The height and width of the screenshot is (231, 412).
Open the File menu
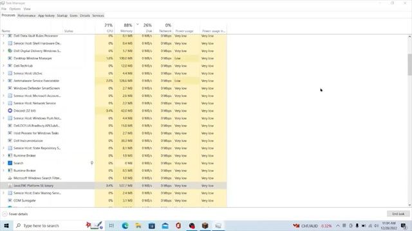click(x=4, y=9)
